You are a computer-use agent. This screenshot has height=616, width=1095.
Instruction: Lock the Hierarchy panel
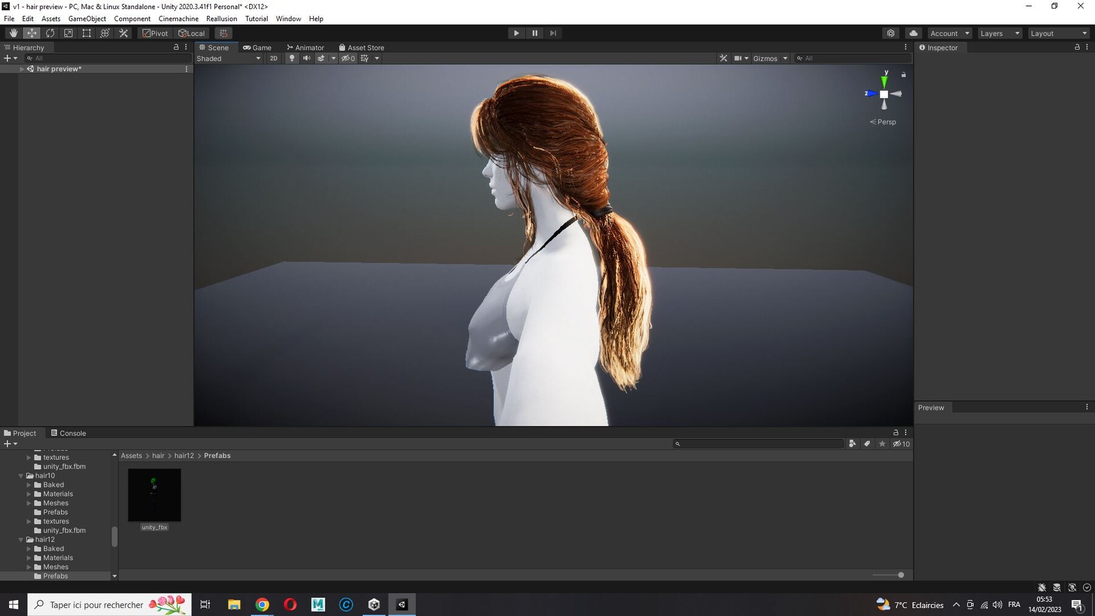coord(176,47)
